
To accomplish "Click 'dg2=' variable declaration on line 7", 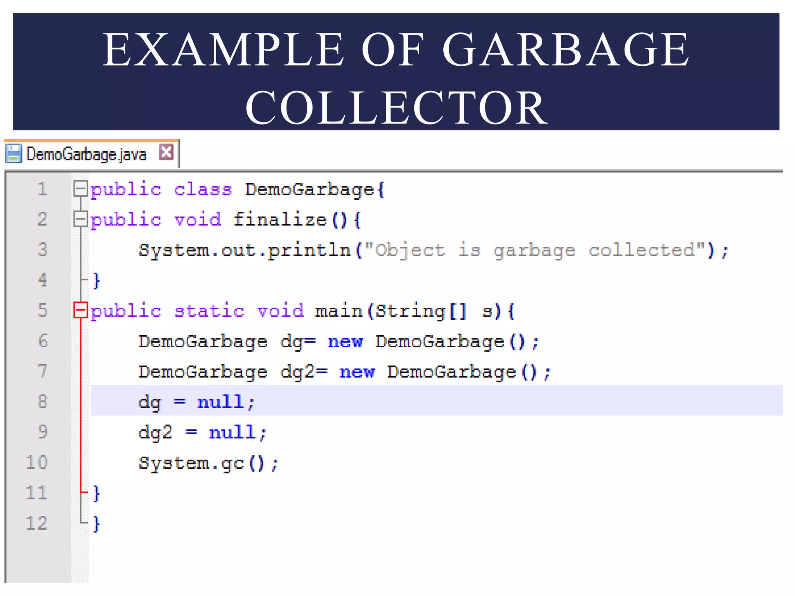I will (304, 372).
